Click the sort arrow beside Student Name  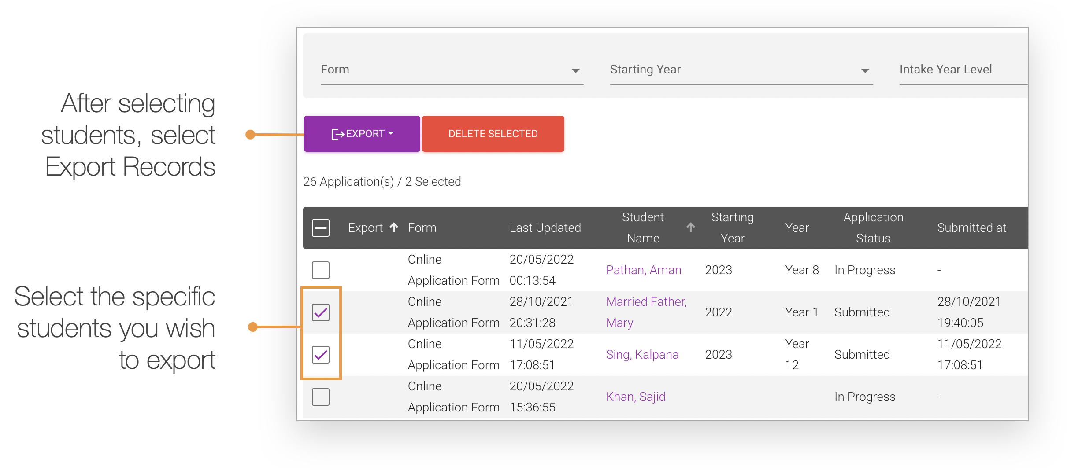pos(690,228)
